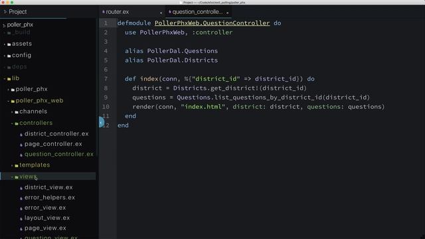Expand the _build folder
The height and width of the screenshot is (239, 425).
point(5,33)
